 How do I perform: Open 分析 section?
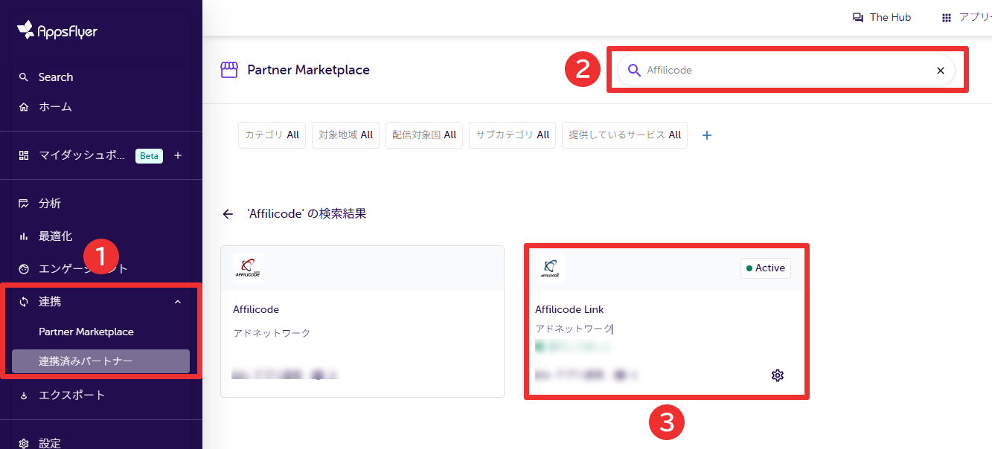point(50,204)
